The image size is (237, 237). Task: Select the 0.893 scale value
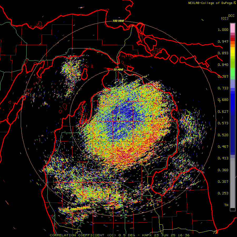point(223,53)
